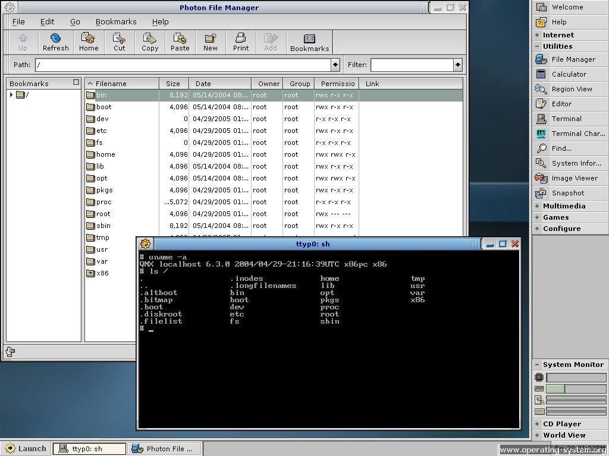
Task: Switch to Photon File taskbar button
Action: (165, 449)
